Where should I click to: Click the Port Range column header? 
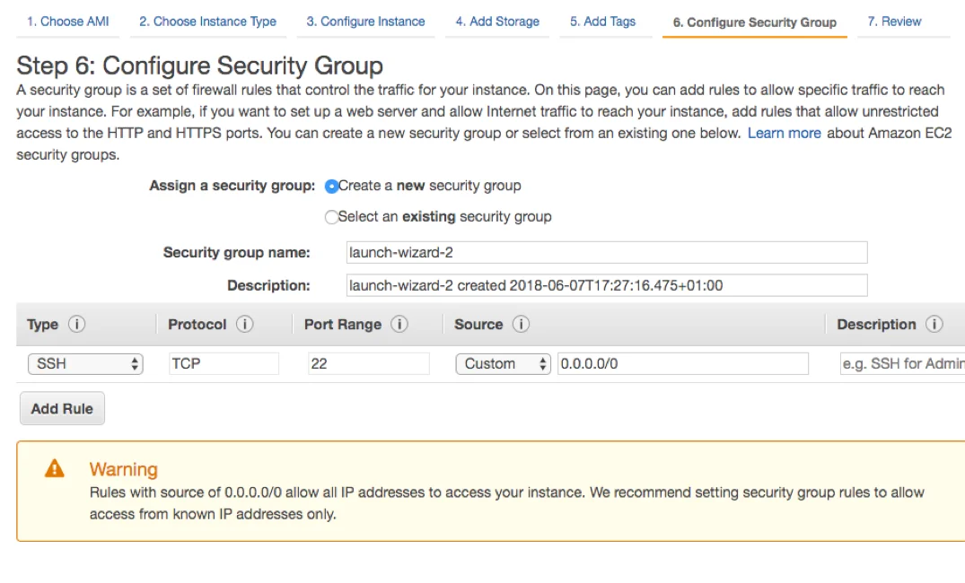343,325
